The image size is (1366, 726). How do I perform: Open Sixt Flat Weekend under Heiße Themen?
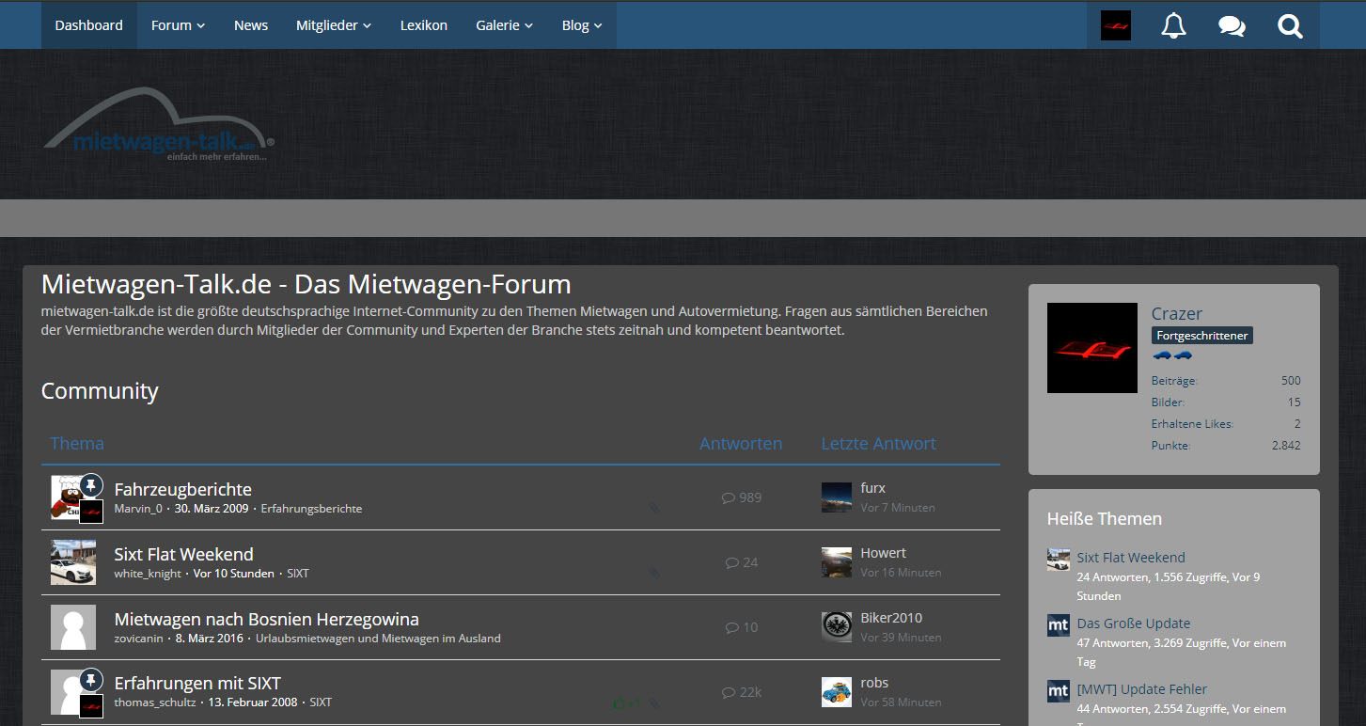pos(1131,558)
